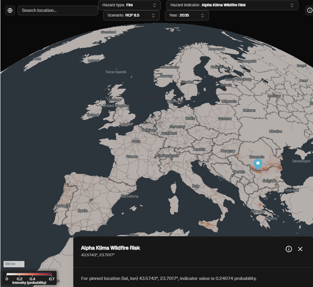The width and height of the screenshot is (313, 287).
Task: Click the pinned coordinates text in the panel
Action: click(x=98, y=255)
